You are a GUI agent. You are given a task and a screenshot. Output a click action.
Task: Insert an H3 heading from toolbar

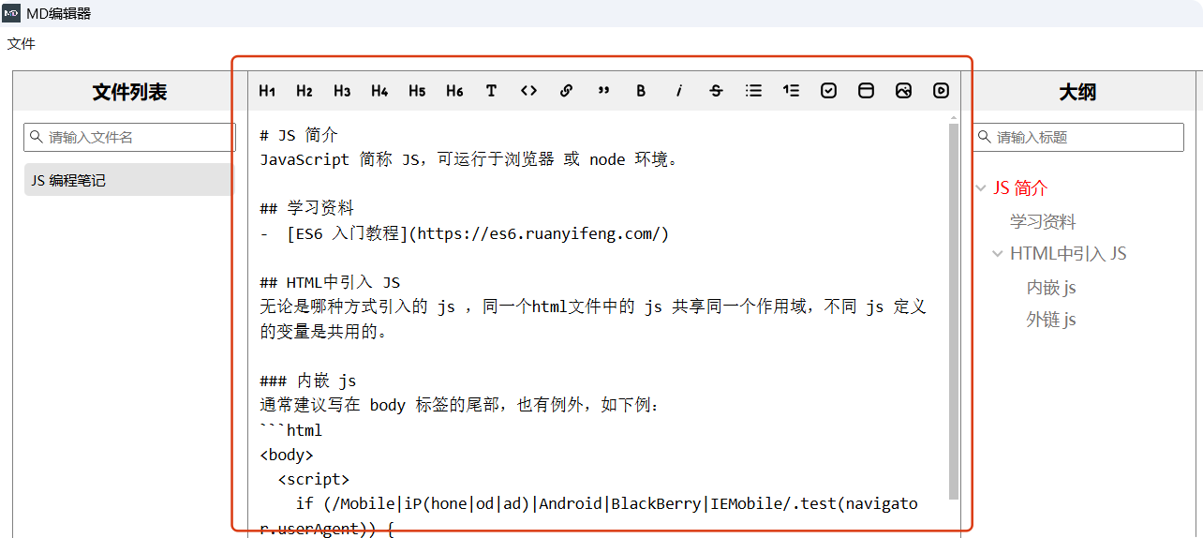(x=342, y=91)
